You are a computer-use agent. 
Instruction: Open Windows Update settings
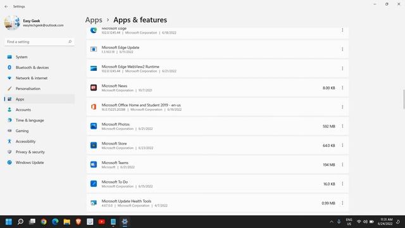point(39,163)
